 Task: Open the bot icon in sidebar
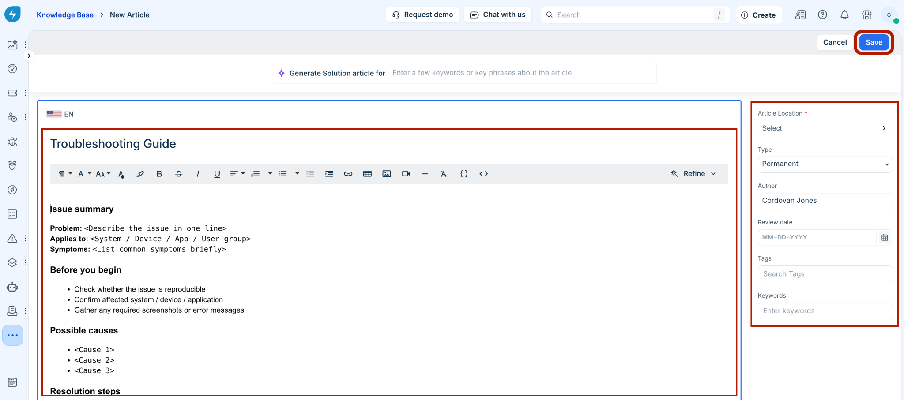(x=12, y=287)
